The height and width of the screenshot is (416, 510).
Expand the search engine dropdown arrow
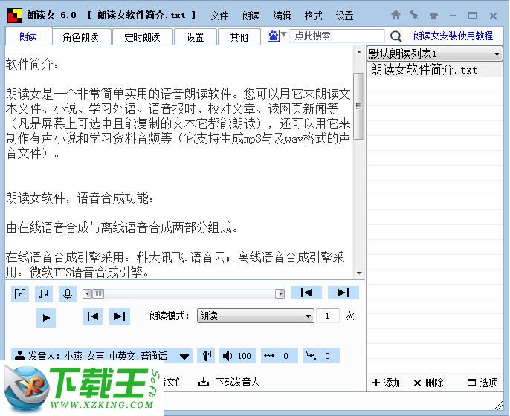pos(284,34)
